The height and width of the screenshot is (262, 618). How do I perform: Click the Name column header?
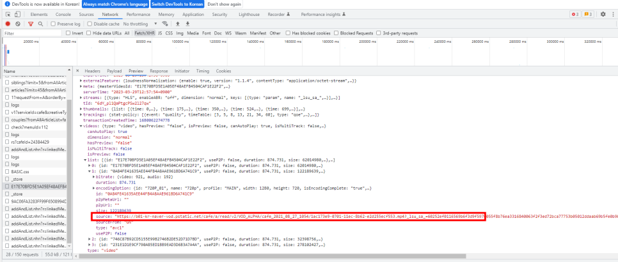tap(36, 71)
